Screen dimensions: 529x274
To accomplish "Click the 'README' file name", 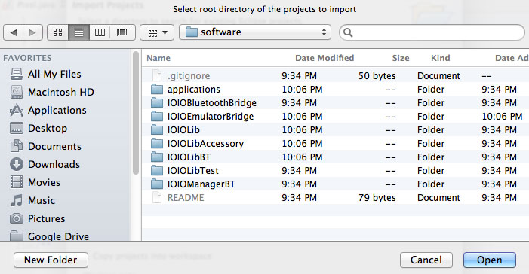I will coord(186,197).
